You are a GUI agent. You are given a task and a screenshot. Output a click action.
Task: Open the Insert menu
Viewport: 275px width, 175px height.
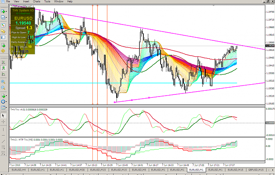point(26,1)
